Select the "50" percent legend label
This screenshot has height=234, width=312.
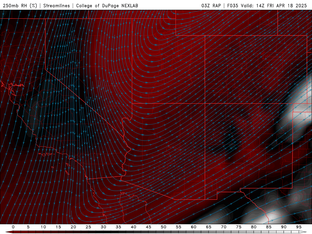[x=163, y=227]
